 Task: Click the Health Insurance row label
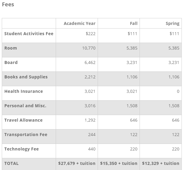click(24, 91)
